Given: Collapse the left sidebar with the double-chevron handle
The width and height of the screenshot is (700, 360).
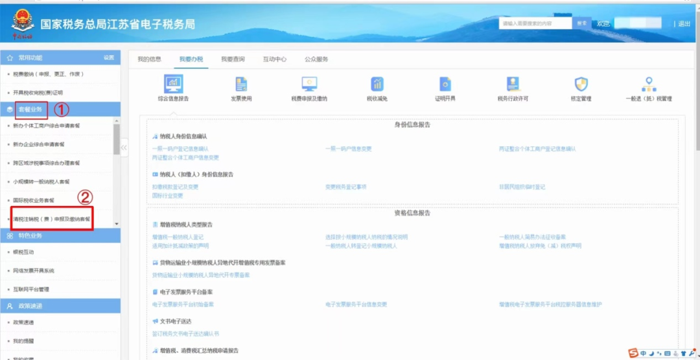Looking at the screenshot, I should coord(124,148).
